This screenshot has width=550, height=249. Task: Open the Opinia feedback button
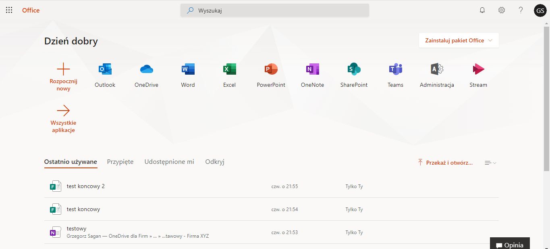click(510, 243)
